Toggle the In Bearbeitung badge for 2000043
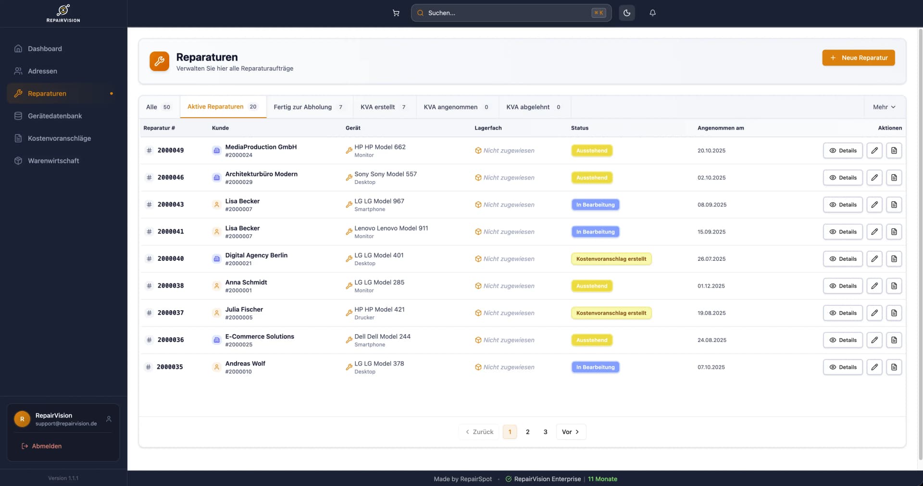This screenshot has height=486, width=923. tap(595, 205)
